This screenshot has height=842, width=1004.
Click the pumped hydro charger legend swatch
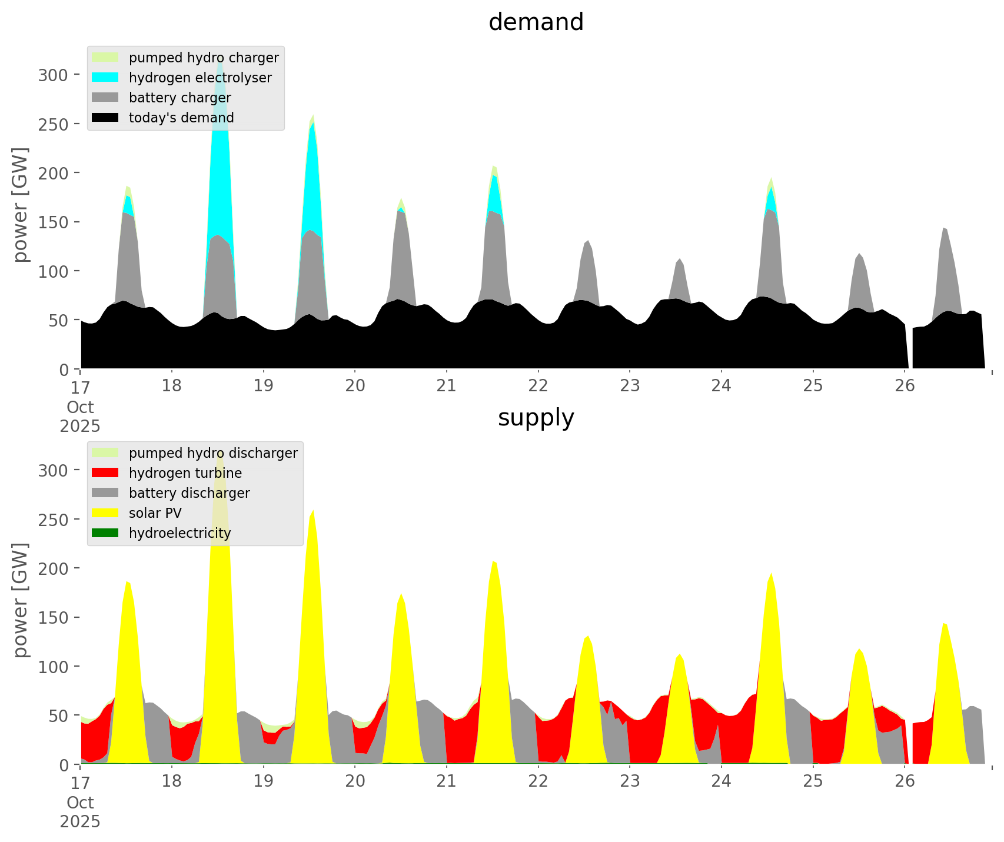pyautogui.click(x=105, y=58)
